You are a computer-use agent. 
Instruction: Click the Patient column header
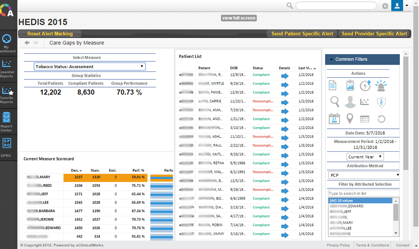(x=204, y=68)
